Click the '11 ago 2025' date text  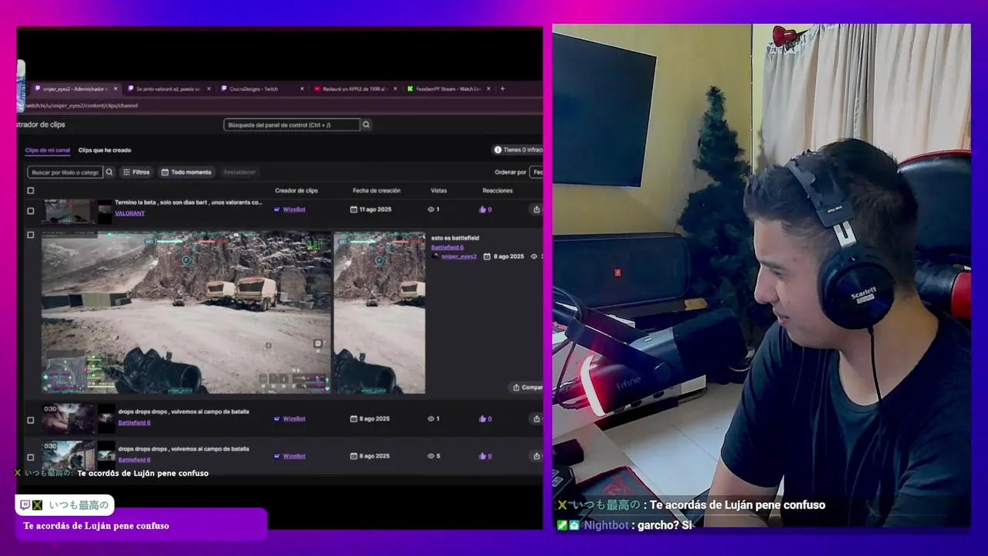[375, 209]
